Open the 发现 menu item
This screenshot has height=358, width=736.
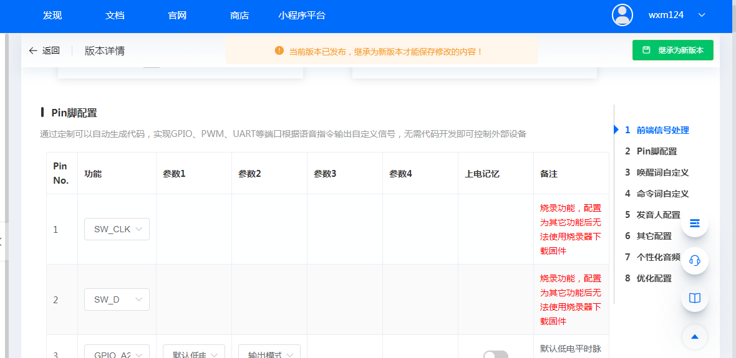point(52,16)
